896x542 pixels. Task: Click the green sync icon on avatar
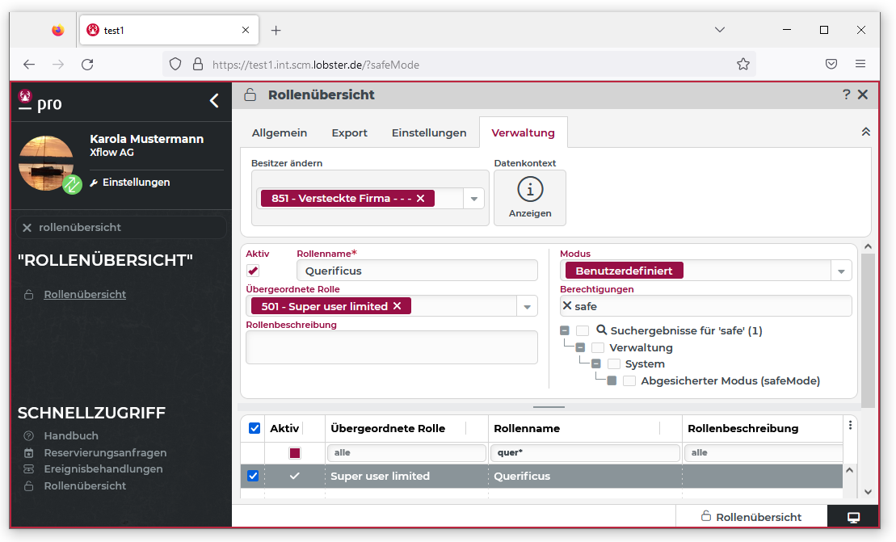73,184
